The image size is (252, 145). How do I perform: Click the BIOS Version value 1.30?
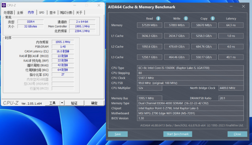(190, 118)
